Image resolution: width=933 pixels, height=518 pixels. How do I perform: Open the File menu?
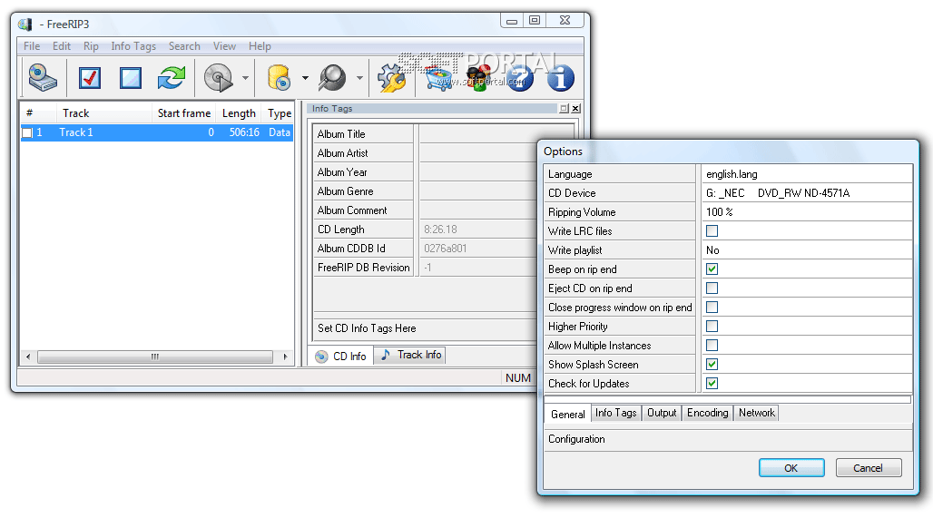32,45
